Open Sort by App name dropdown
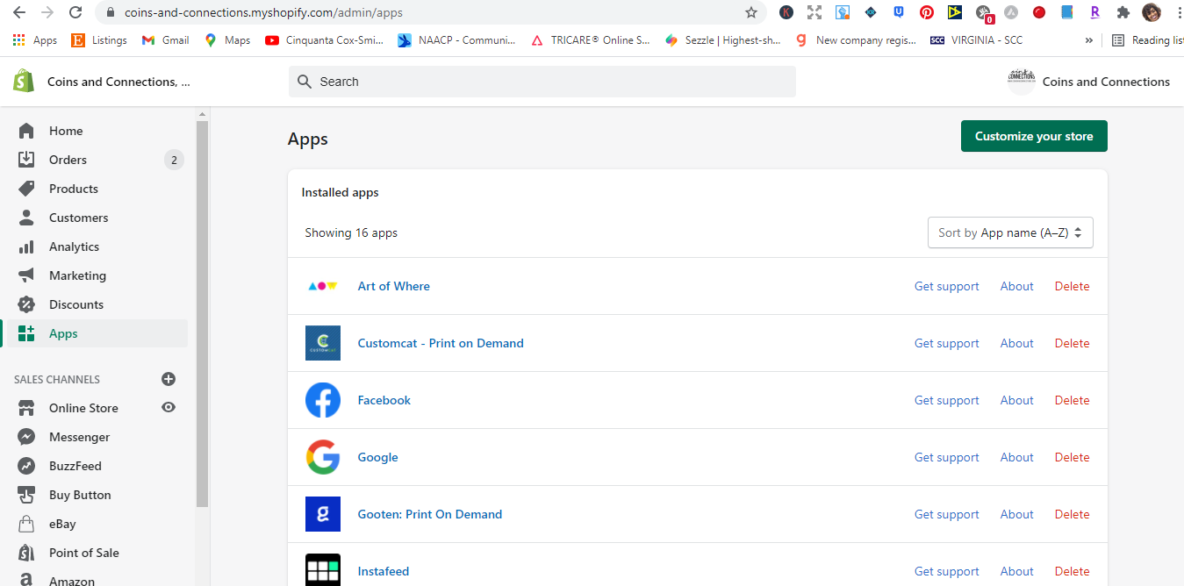 [1010, 232]
